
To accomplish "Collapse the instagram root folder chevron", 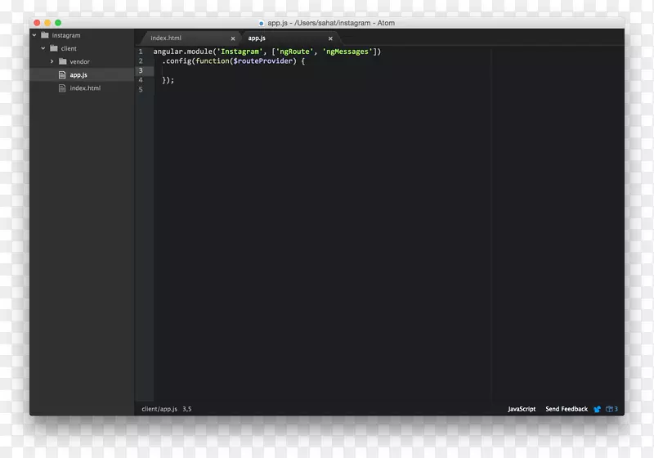I will pyautogui.click(x=34, y=35).
